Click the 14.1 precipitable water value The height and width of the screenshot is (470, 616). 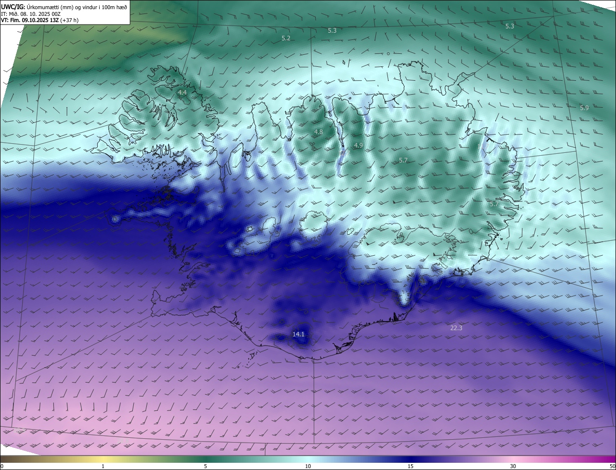tap(298, 334)
